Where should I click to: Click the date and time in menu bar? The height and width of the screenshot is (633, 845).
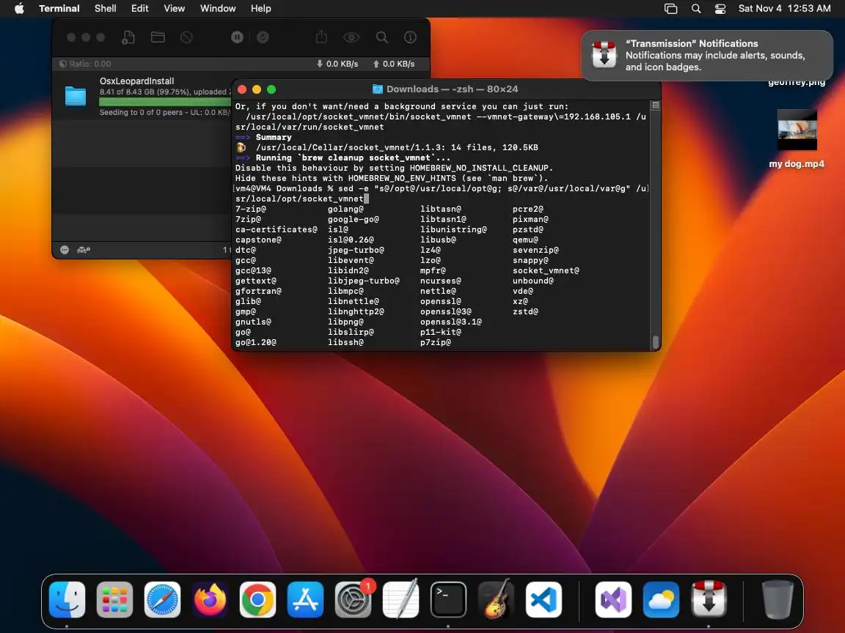(x=785, y=9)
